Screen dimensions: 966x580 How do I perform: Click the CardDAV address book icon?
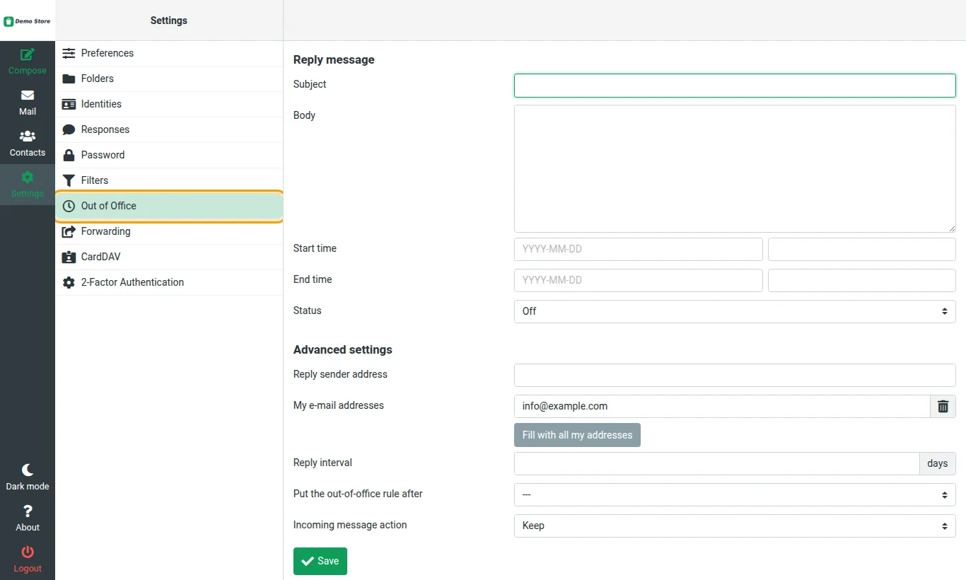(69, 257)
